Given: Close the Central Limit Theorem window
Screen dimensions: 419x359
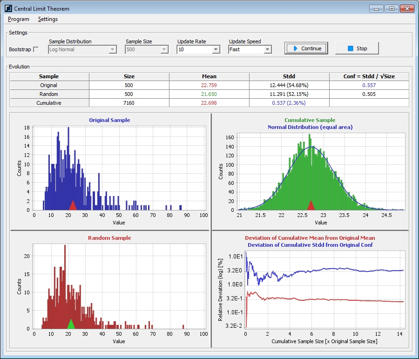Looking at the screenshot, I should pyautogui.click(x=407, y=9).
